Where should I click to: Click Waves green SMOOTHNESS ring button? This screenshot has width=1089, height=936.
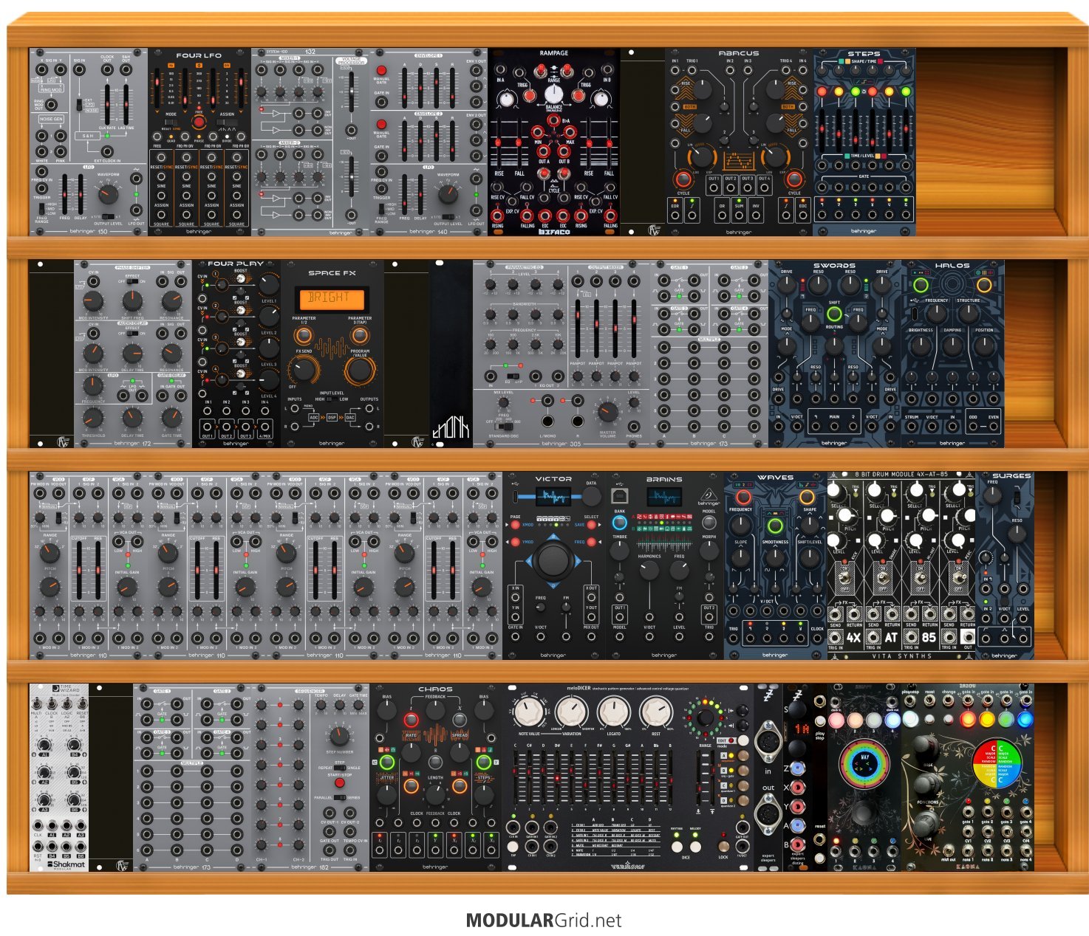coord(775,526)
